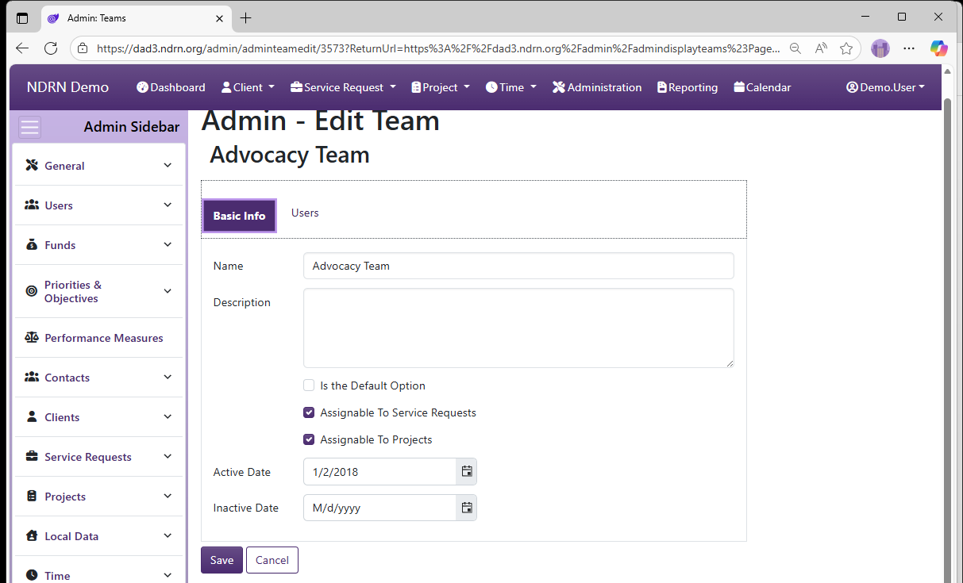Screen dimensions: 963x583
Task: Click the Local Data house icon
Action: pos(32,536)
